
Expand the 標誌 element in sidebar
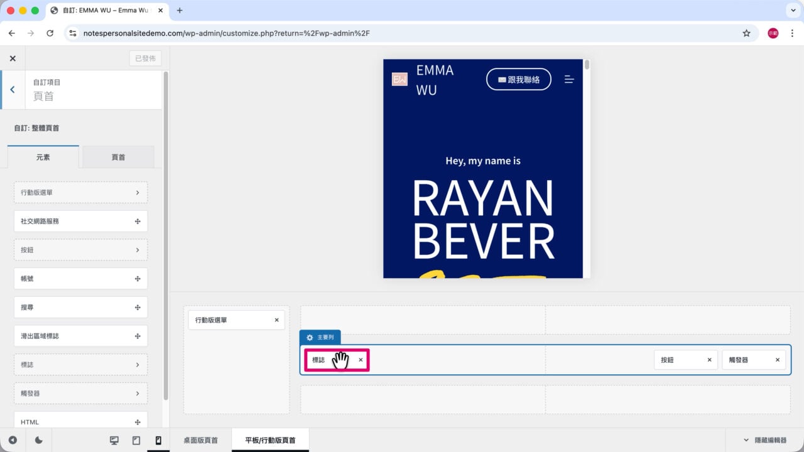80,365
